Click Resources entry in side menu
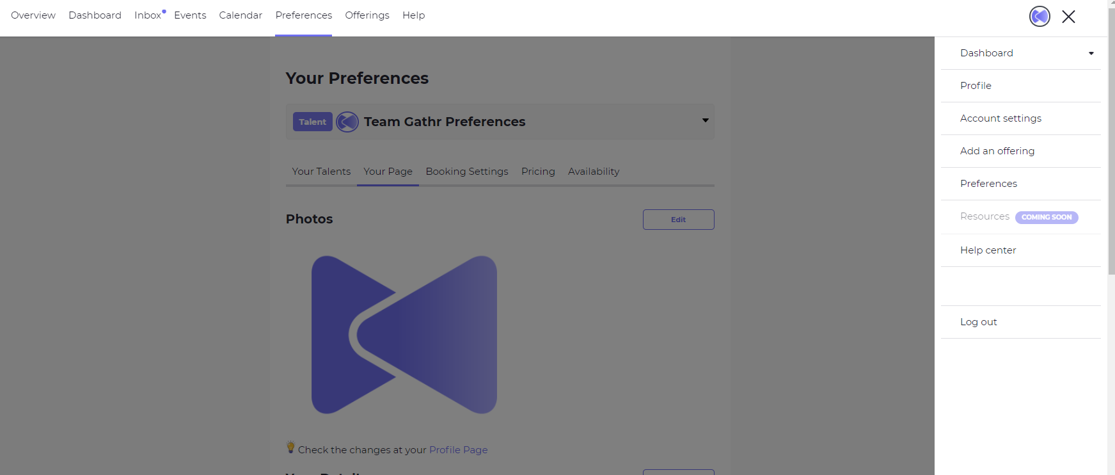Image resolution: width=1115 pixels, height=475 pixels. point(985,216)
